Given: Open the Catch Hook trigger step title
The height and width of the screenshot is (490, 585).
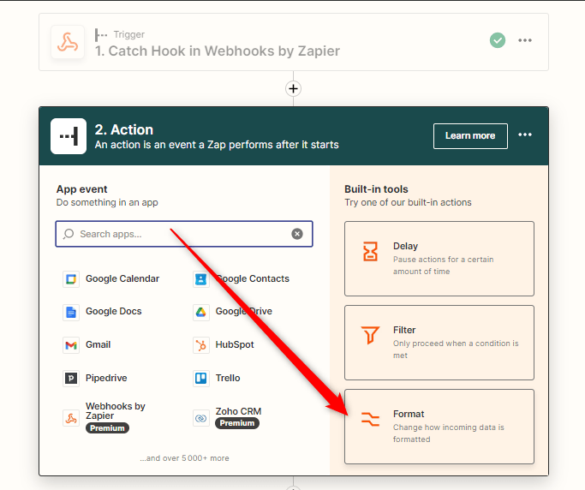Looking at the screenshot, I should tap(218, 51).
